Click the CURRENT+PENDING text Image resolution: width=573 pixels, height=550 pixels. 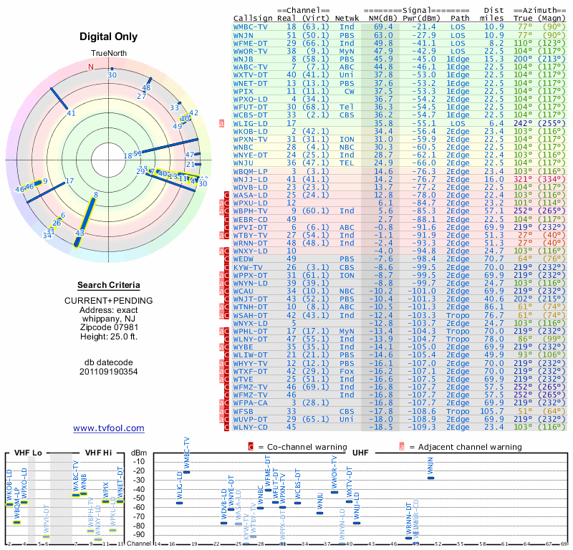(x=109, y=301)
